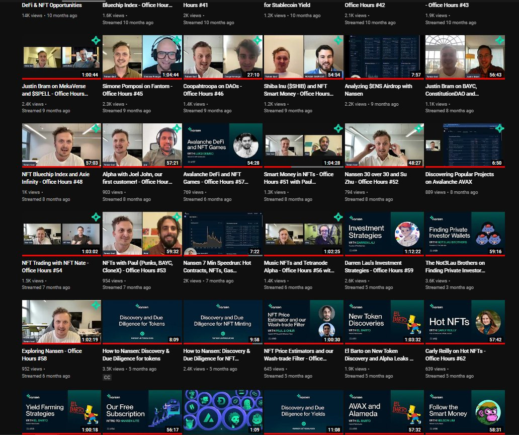Open El Barto on New Token Discovery title
This screenshot has height=435, width=519.
click(x=379, y=354)
